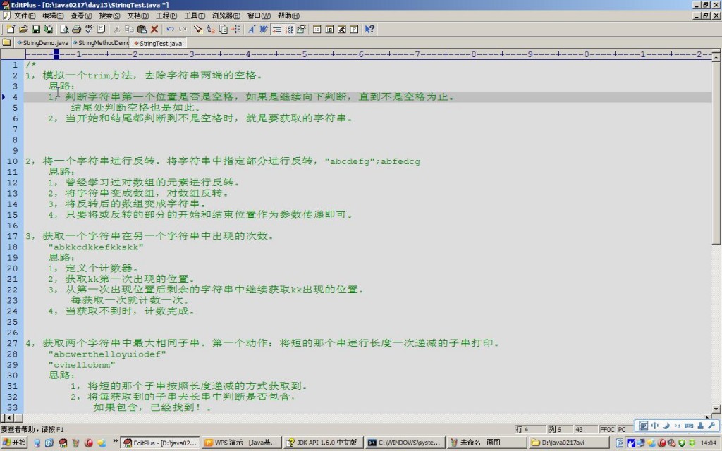Run the ABC spell check icon
This screenshot has width=722, height=451.
(89, 30)
